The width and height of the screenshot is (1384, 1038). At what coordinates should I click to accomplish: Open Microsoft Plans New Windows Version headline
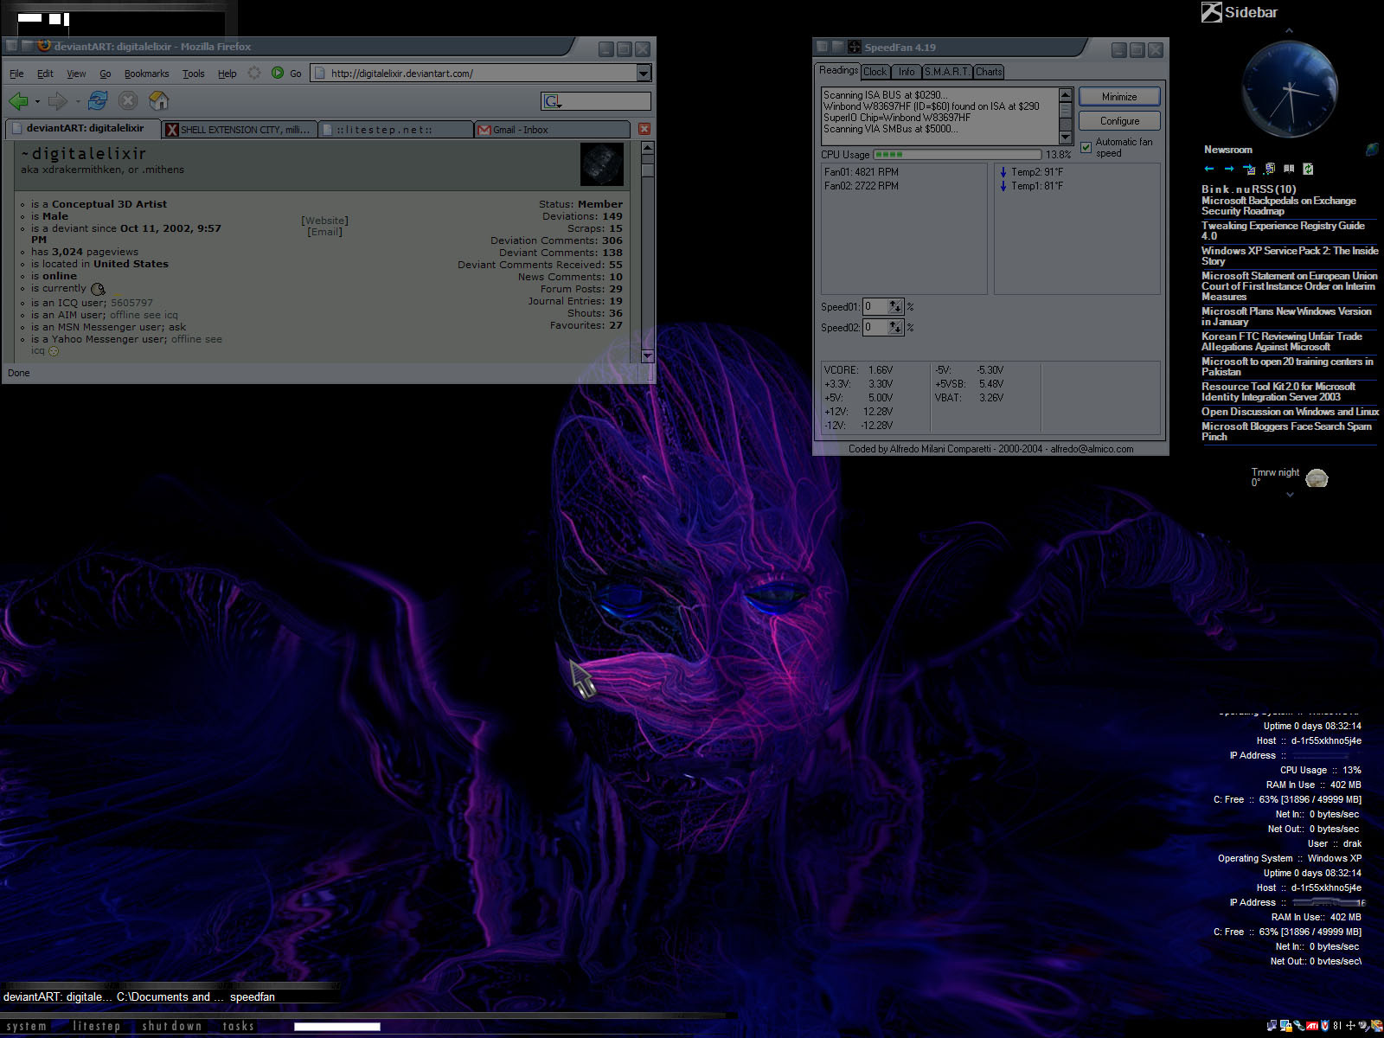pyautogui.click(x=1286, y=317)
